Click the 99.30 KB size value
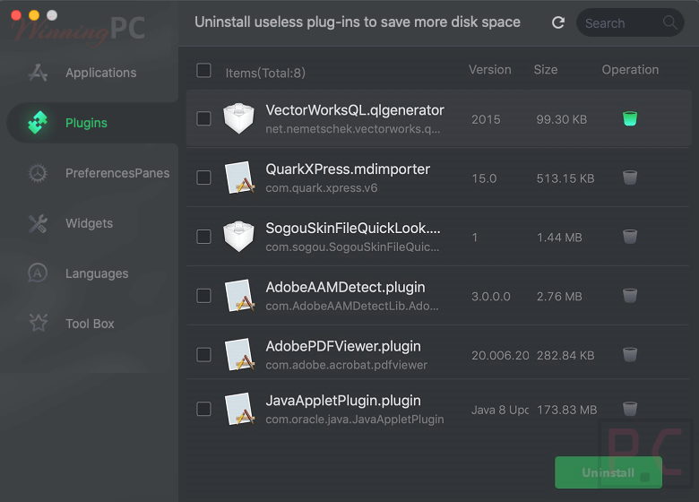The width and height of the screenshot is (699, 502). tap(562, 119)
